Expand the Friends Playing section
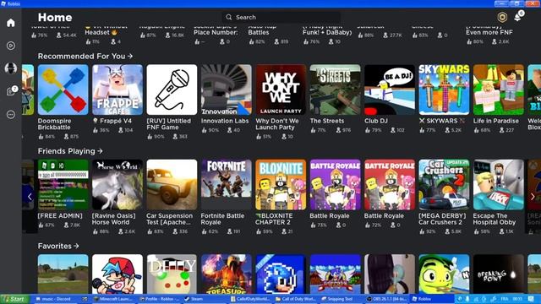This screenshot has width=541, height=304. [x=70, y=151]
